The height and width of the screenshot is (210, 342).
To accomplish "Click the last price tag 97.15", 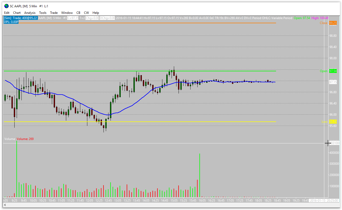I will pyautogui.click(x=333, y=82).
